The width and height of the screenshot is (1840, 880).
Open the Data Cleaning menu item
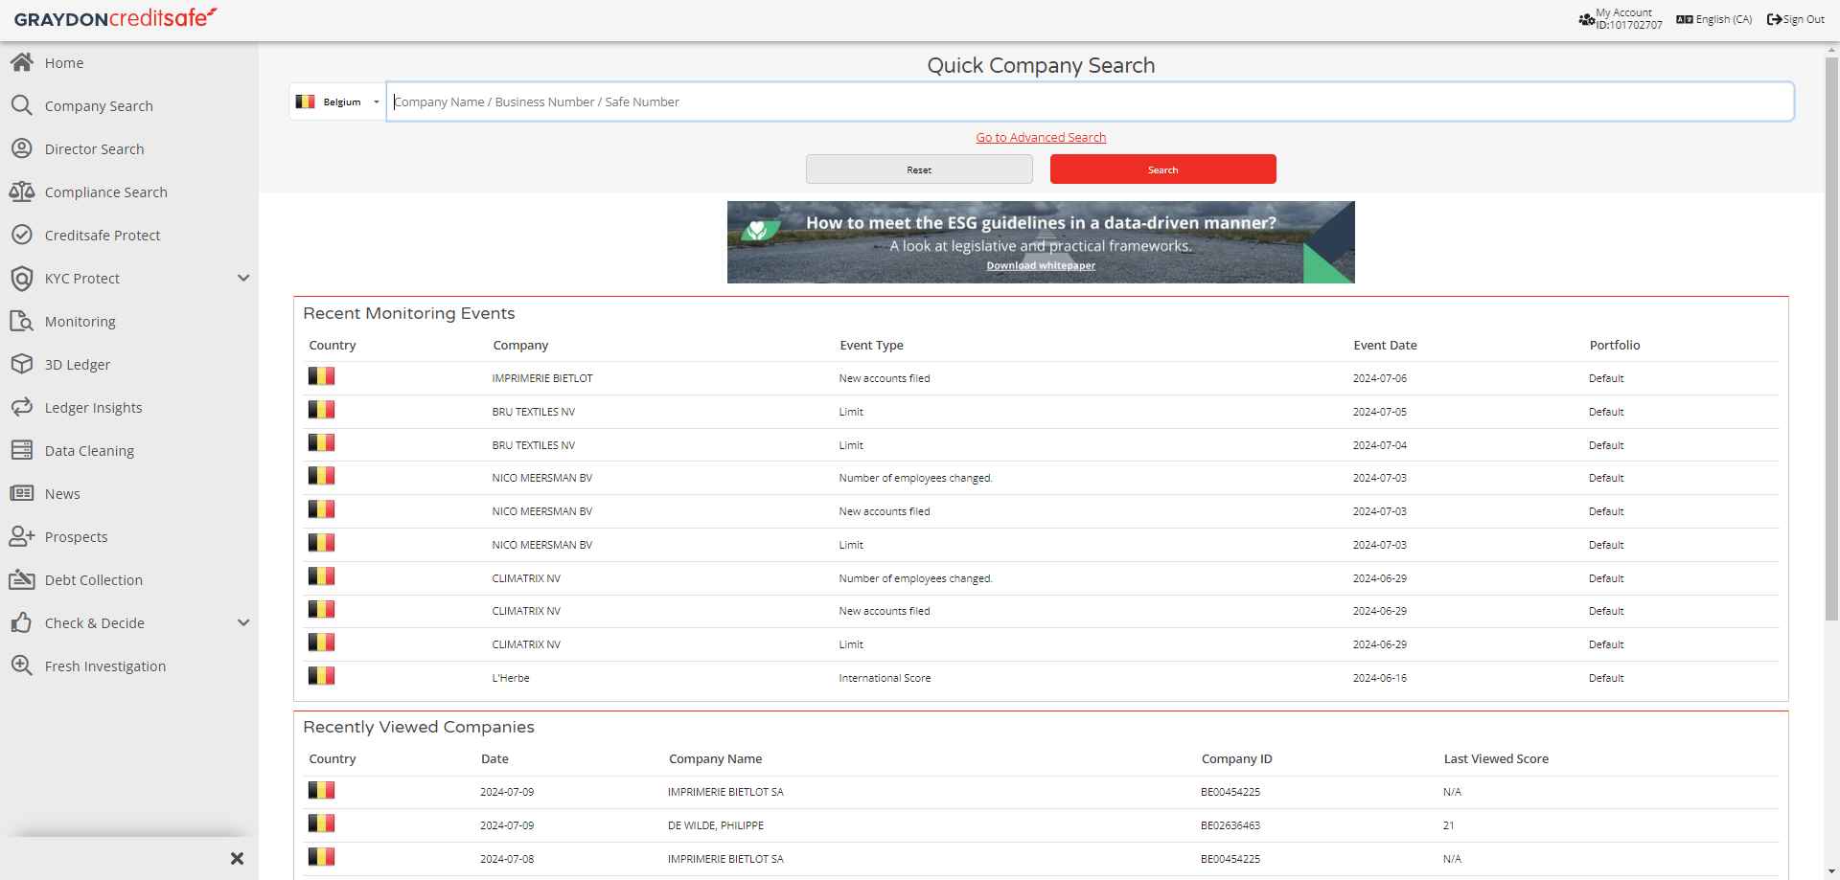pyautogui.click(x=129, y=450)
